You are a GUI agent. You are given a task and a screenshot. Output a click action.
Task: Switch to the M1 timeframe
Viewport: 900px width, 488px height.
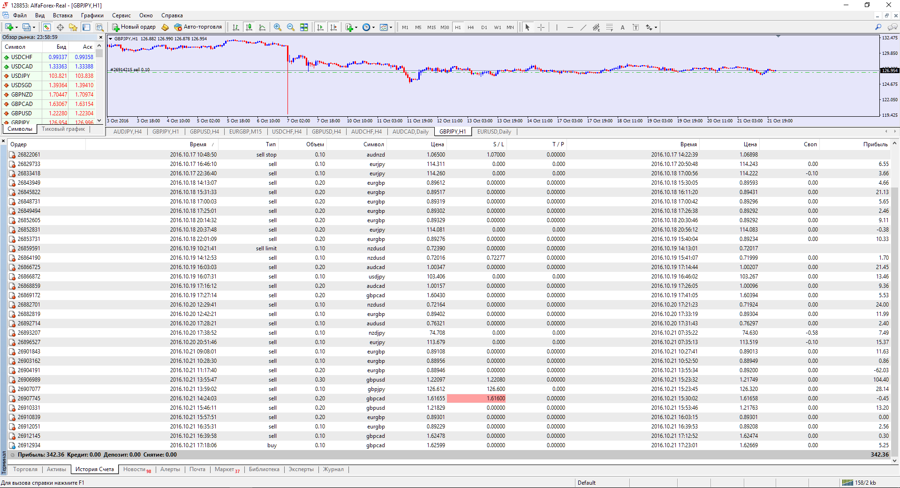coord(405,27)
